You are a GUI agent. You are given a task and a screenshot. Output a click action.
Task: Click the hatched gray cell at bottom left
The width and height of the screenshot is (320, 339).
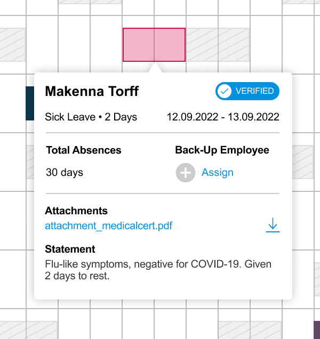(29, 330)
